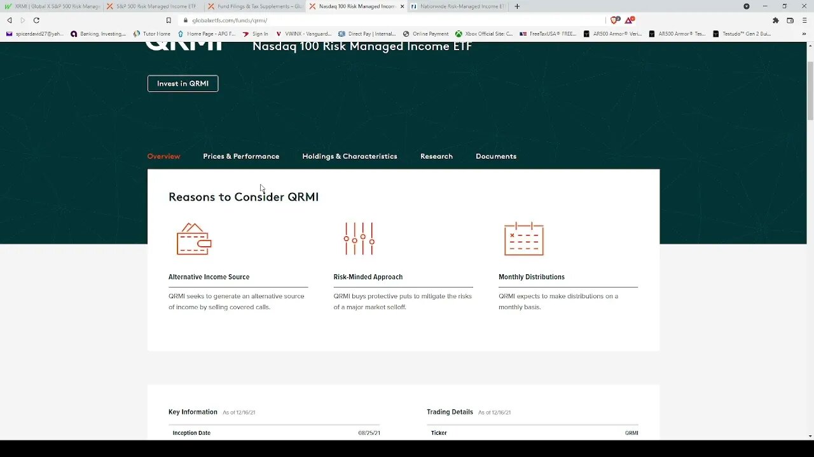Click the 08/25/21 inception date value
The width and height of the screenshot is (814, 457).
(x=369, y=433)
